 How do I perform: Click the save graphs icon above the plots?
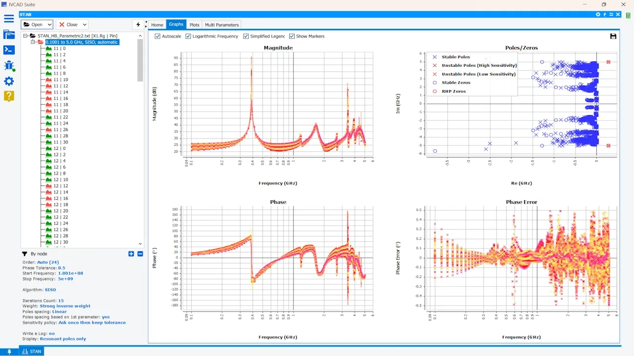[613, 36]
